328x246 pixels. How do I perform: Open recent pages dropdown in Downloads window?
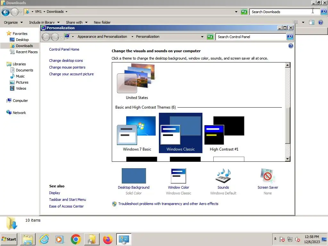[x=20, y=12]
